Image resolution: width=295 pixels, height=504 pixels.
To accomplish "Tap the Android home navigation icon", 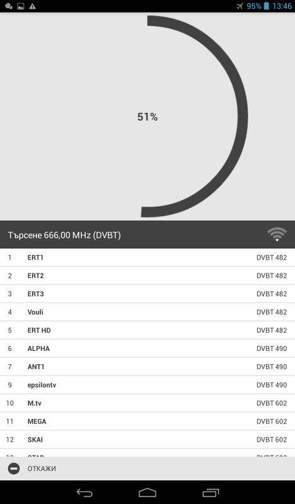I will tap(147, 493).
